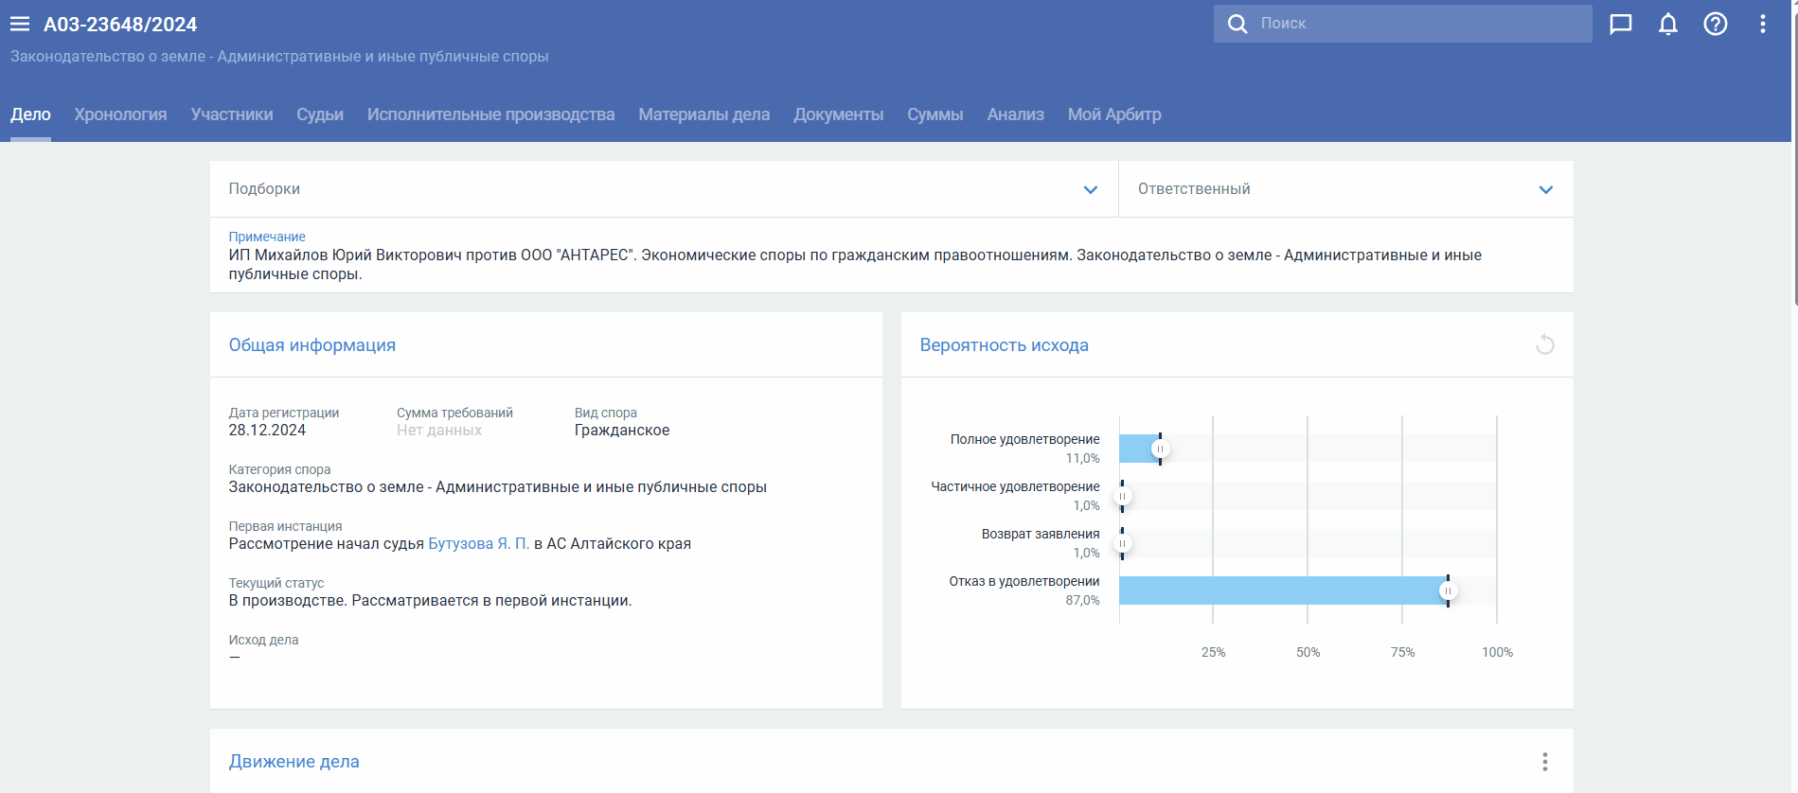The image size is (1798, 793).
Task: Open judge Бутузова Я. П. link
Action: click(x=478, y=543)
